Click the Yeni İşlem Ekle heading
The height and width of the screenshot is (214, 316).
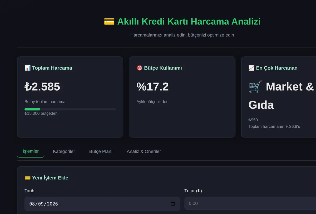click(x=50, y=178)
